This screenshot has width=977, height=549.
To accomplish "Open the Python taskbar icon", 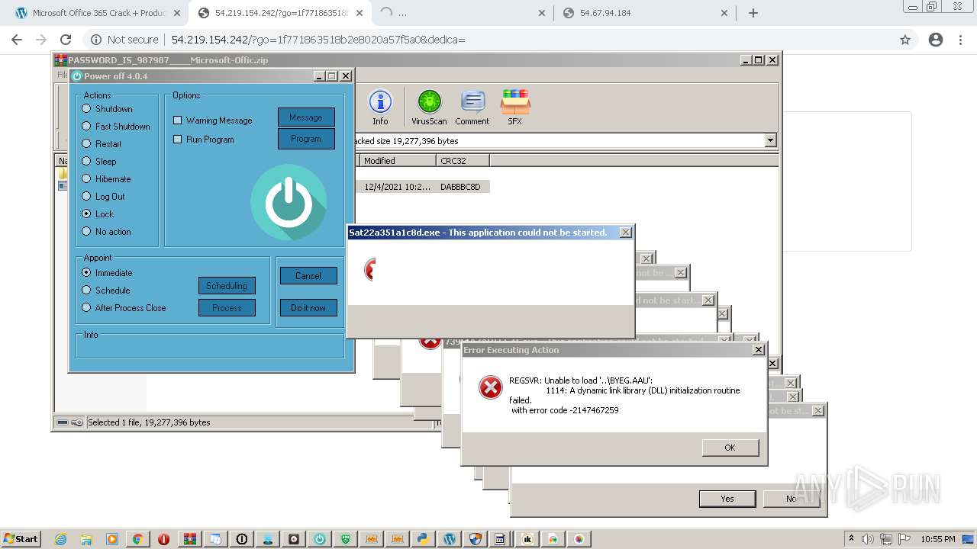I will tap(423, 539).
